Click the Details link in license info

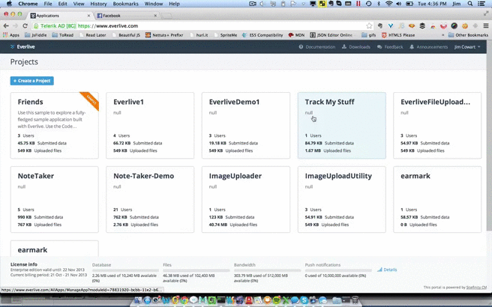[x=387, y=270]
